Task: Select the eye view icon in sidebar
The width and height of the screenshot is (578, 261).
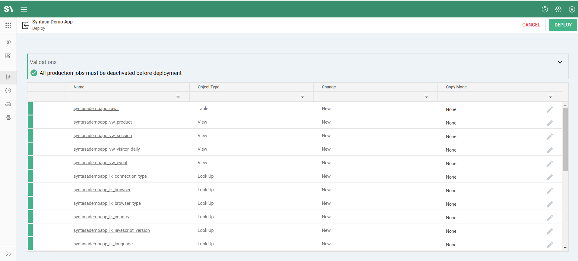Action: pos(8,42)
